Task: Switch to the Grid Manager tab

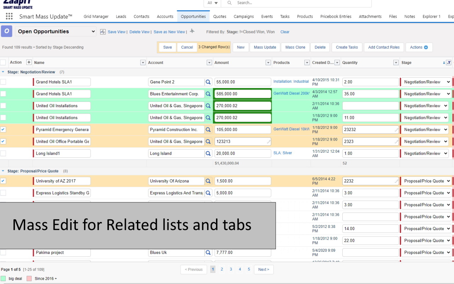Action: pos(96,16)
